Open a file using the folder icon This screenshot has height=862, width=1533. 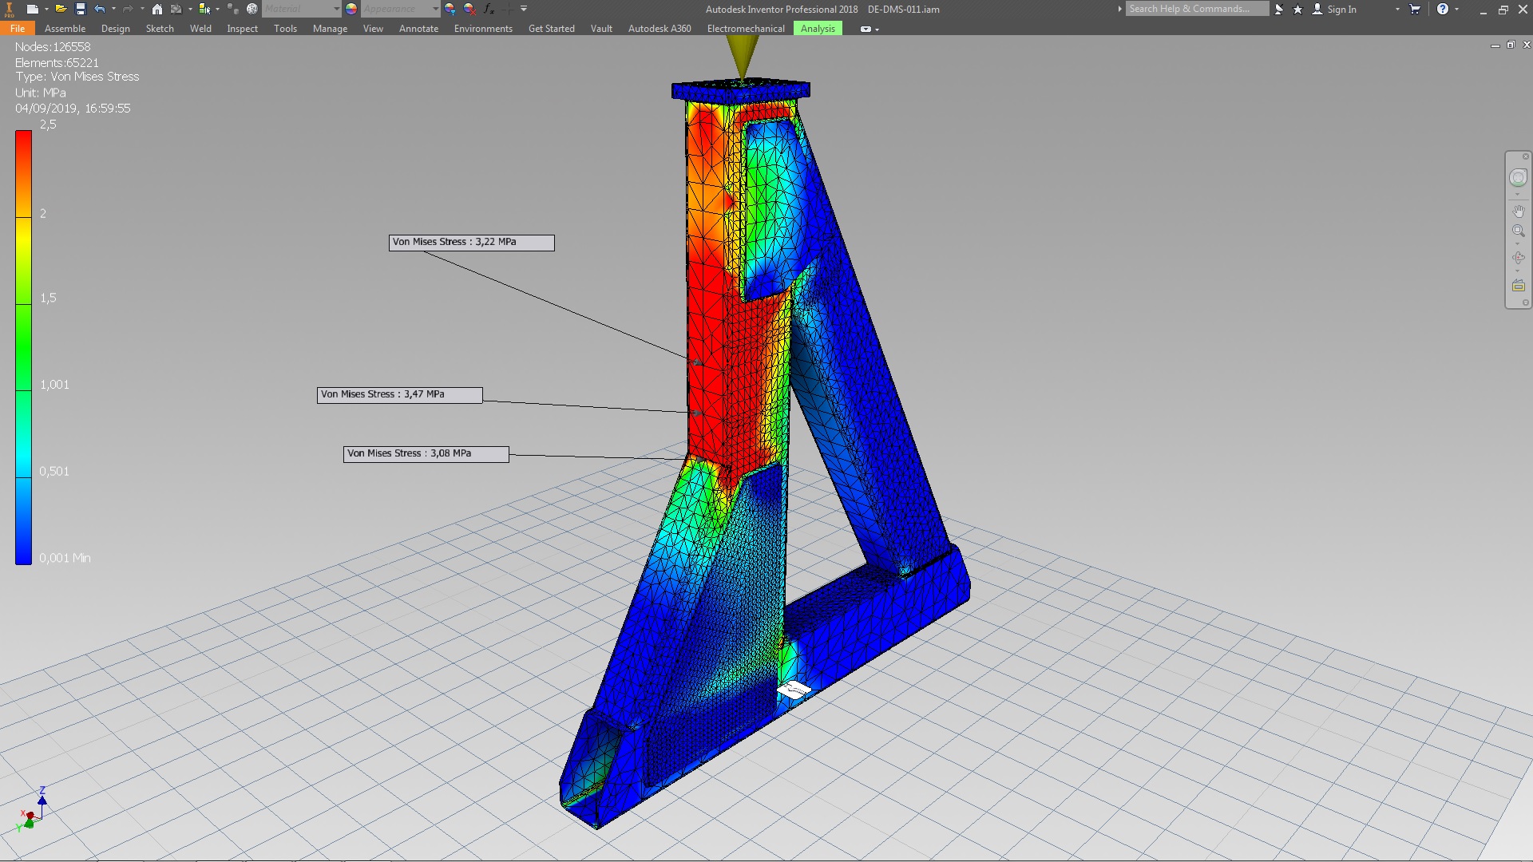coord(61,9)
